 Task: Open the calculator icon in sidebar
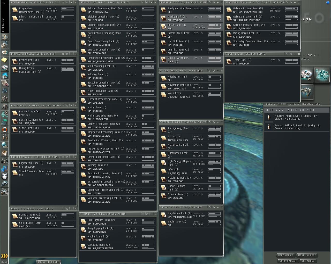[x=4, y=122]
